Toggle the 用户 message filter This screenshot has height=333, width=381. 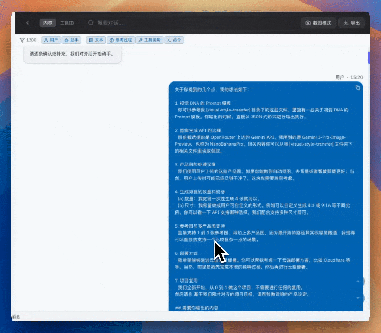click(51, 40)
